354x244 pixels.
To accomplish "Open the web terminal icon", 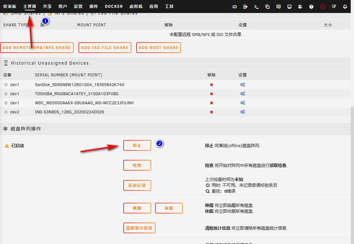I will (x=256, y=6).
